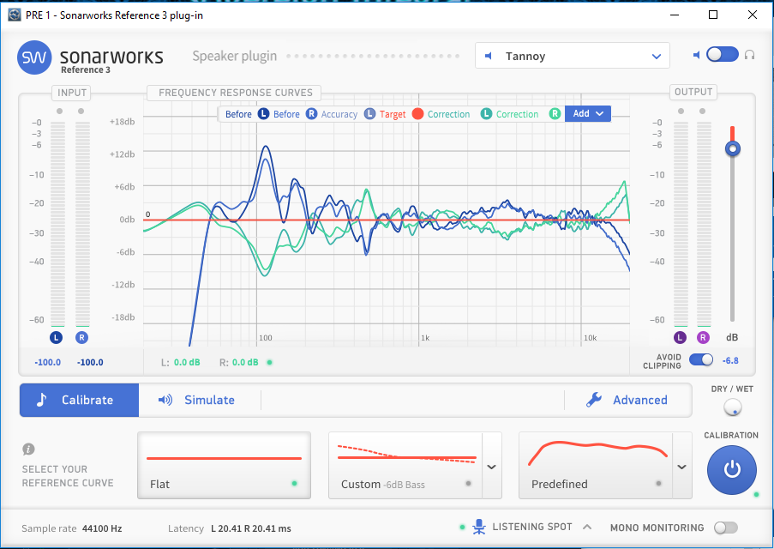Toggle the Accuracy L curve badge

[369, 114]
